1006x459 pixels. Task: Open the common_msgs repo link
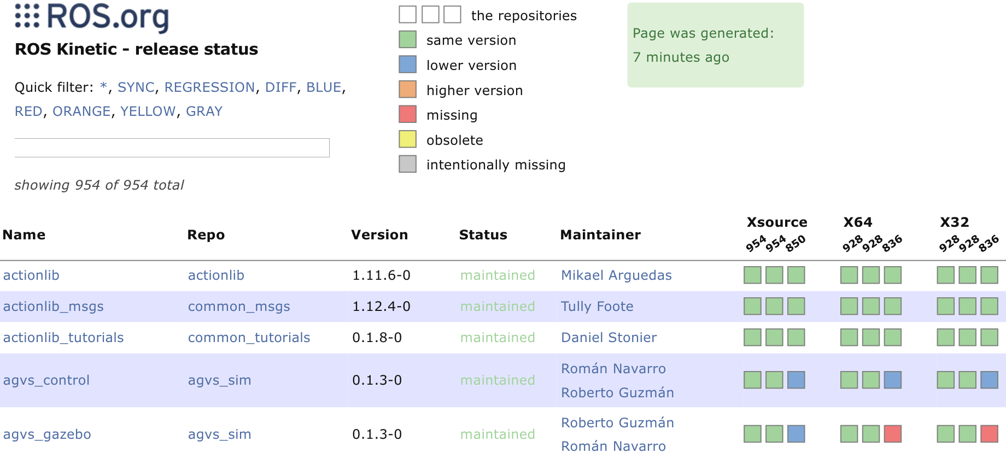(x=239, y=307)
